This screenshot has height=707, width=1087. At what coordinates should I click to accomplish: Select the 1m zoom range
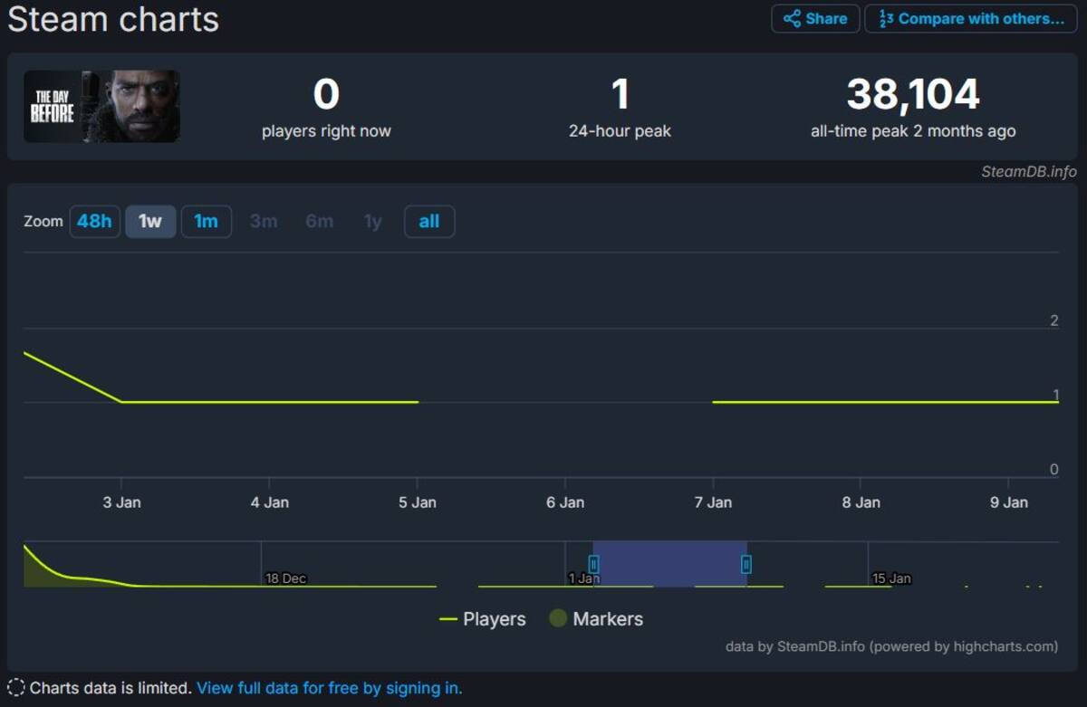coord(207,222)
